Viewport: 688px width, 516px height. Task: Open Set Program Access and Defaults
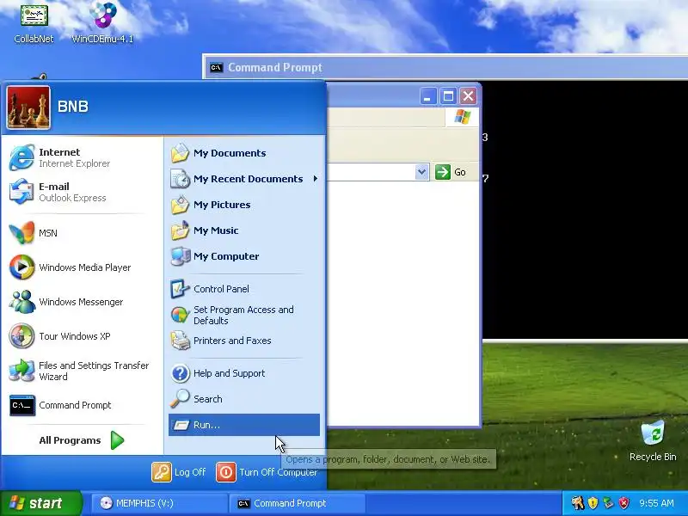[244, 315]
